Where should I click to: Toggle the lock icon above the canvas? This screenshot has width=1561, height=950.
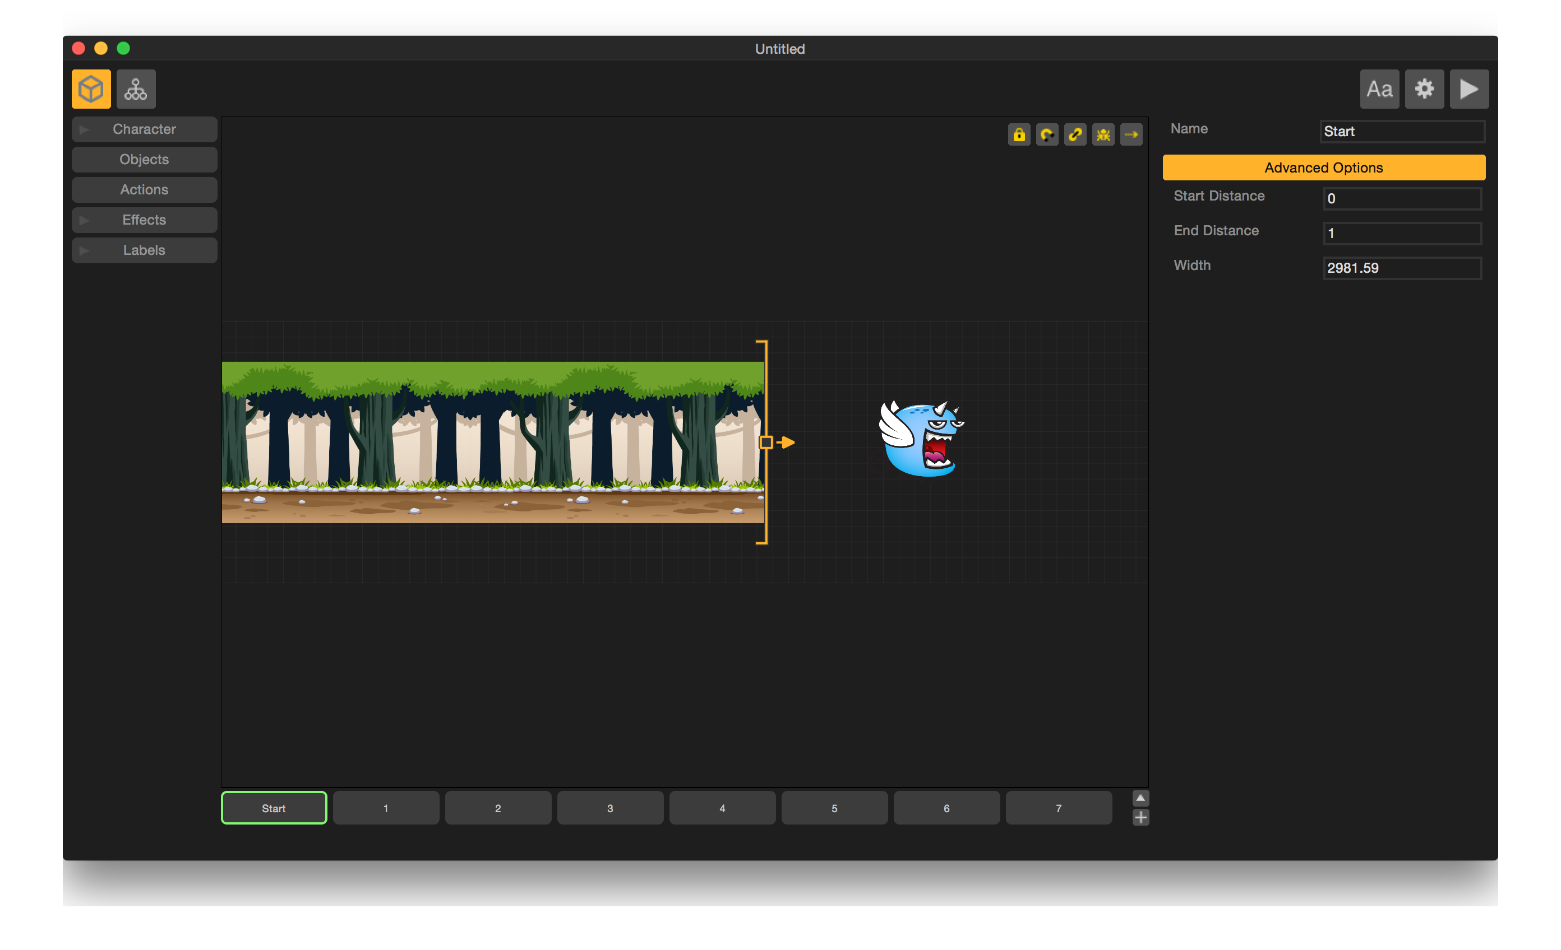tap(1019, 134)
